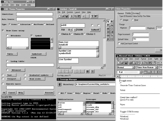Enable the Execute macro checkbox
The width and height of the screenshot is (163, 121).
[x=3, y=84]
